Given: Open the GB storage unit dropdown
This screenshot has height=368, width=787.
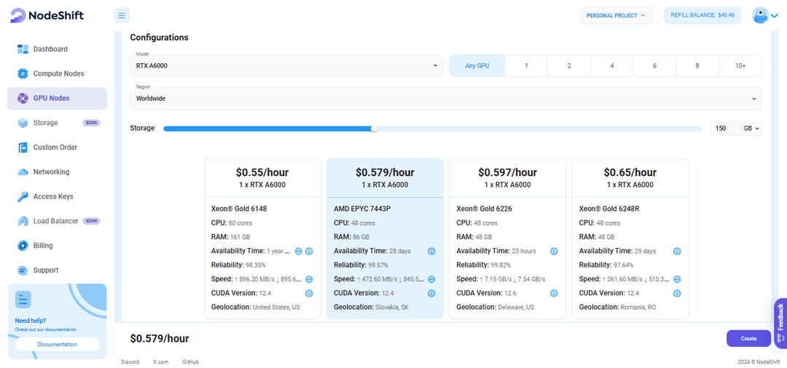Looking at the screenshot, I should (x=752, y=129).
